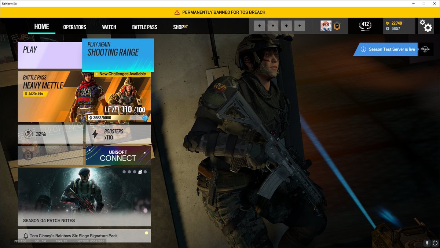Open the Boosters x110 tile
The height and width of the screenshot is (248, 440).
coord(118,134)
